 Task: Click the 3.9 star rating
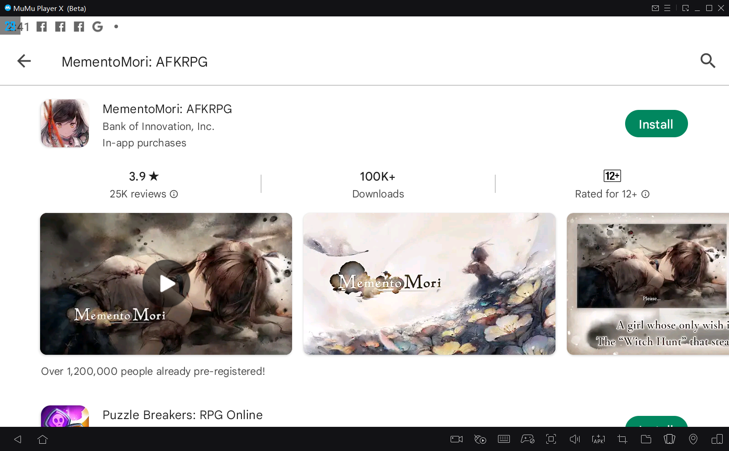click(144, 176)
